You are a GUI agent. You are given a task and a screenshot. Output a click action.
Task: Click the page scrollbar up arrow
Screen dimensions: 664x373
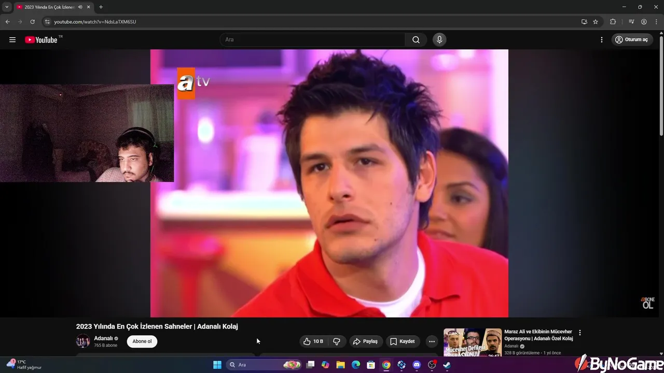pyautogui.click(x=661, y=33)
